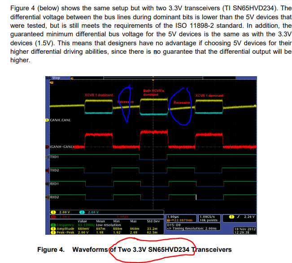Click the "960m" max amplitude value
This screenshot has width=292, height=263.
point(135,229)
